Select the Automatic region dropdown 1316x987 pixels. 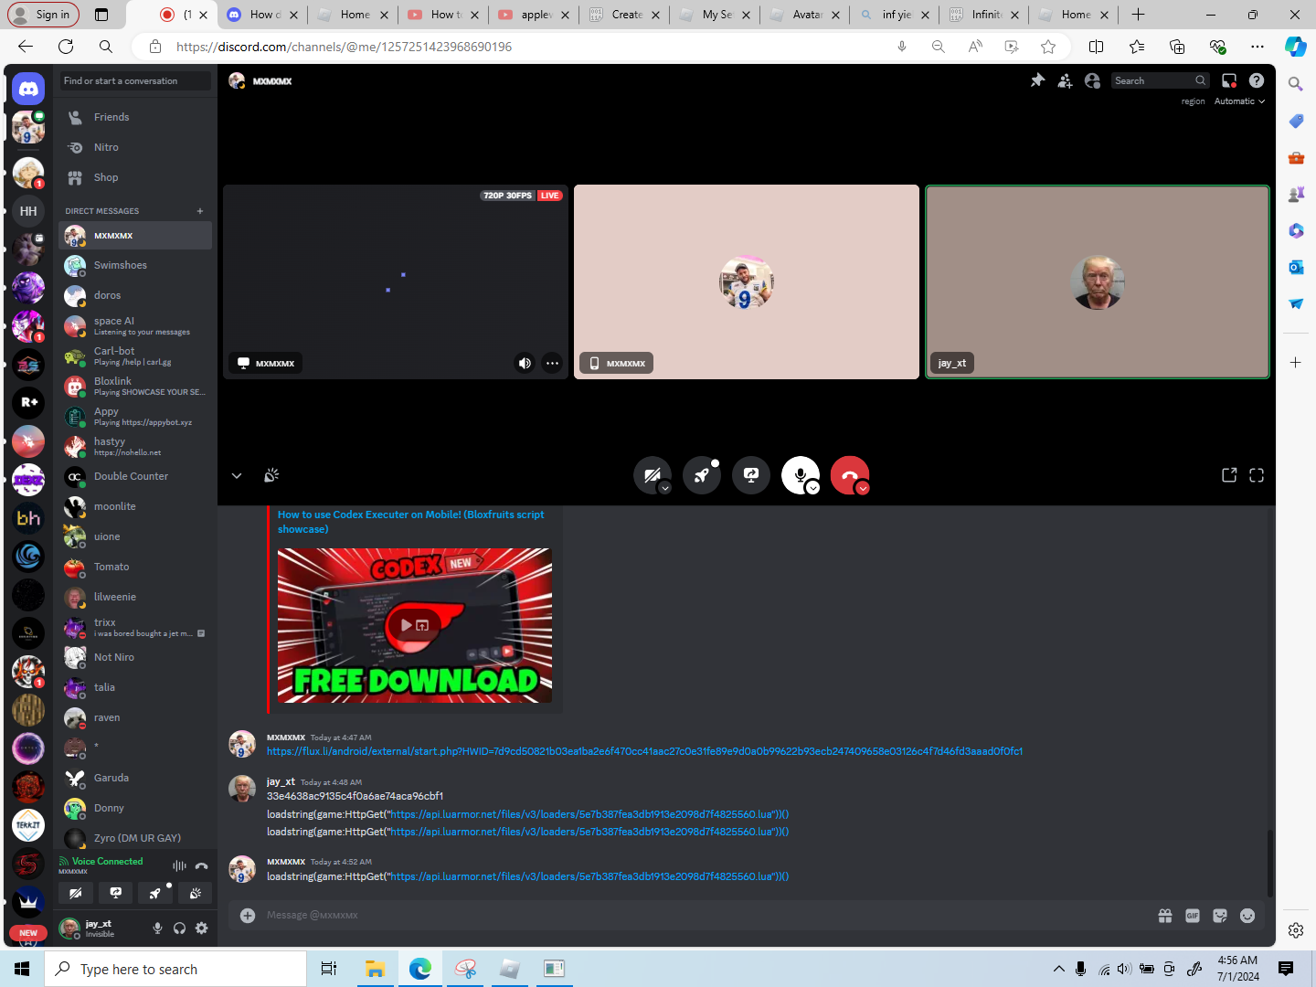coord(1239,101)
